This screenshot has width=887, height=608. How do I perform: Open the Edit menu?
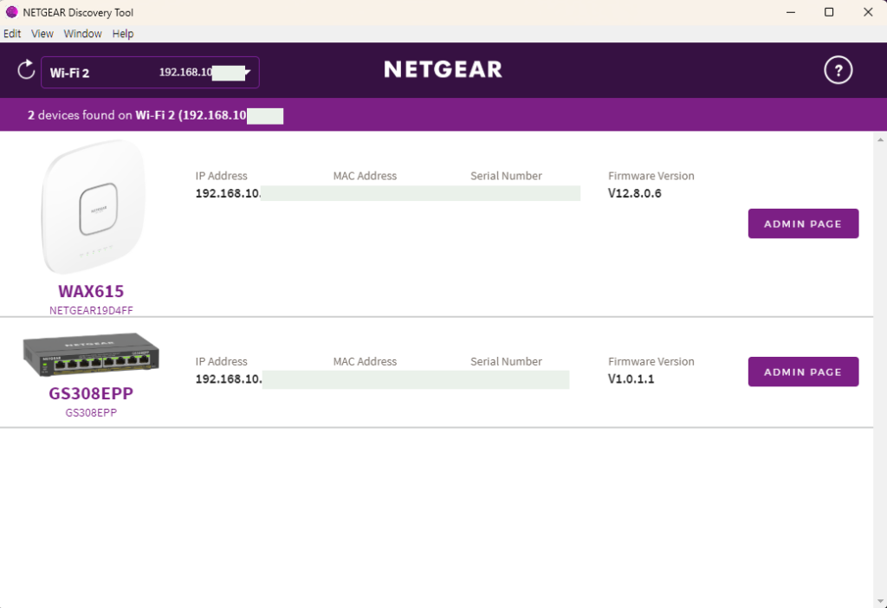12,34
